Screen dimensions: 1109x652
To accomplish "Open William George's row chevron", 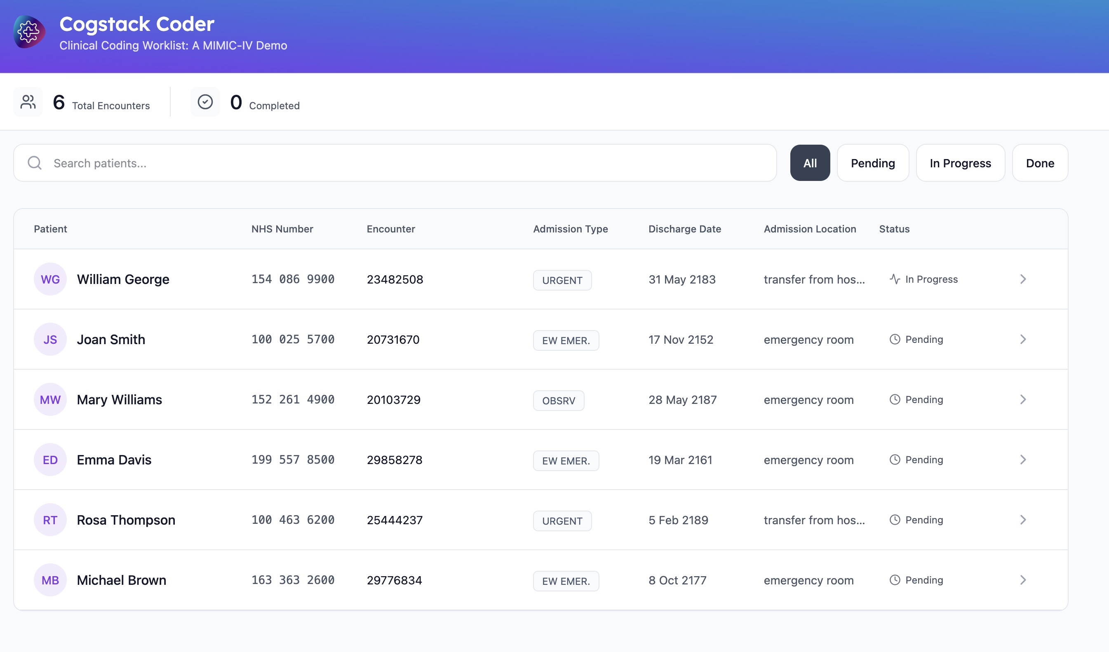I will (x=1023, y=279).
